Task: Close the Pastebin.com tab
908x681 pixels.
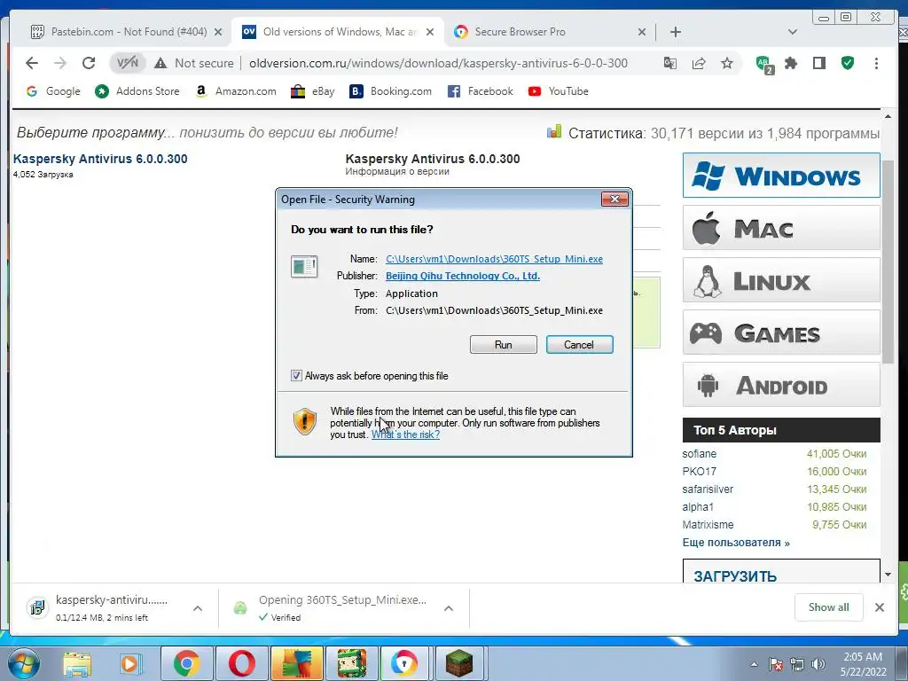Action: point(218,32)
